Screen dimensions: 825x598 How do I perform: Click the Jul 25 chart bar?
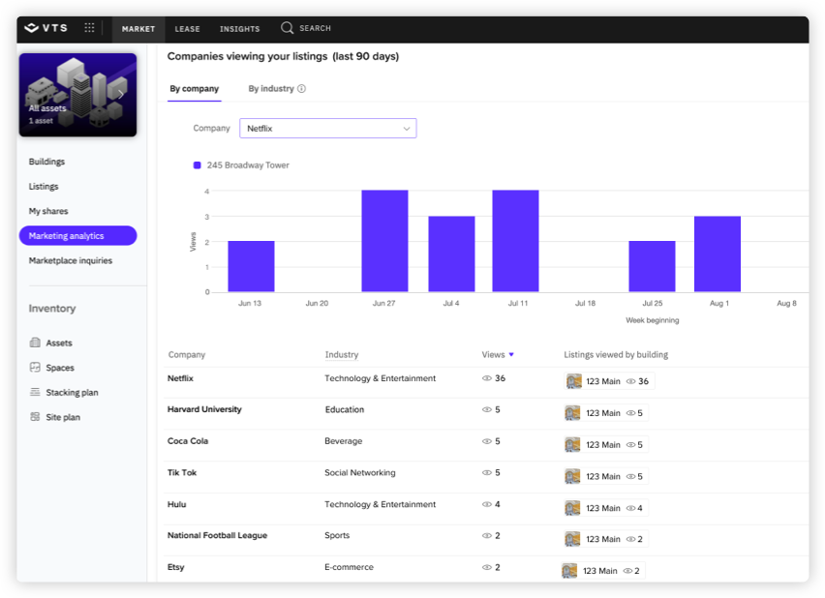pos(652,266)
